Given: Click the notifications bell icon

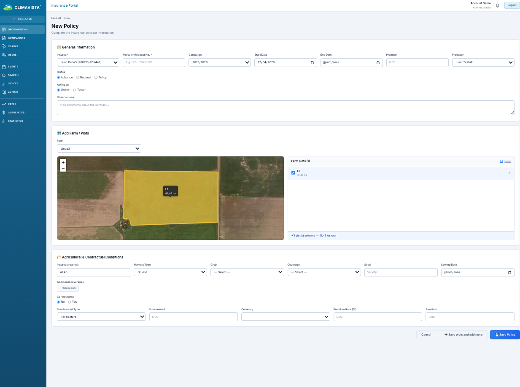Looking at the screenshot, I should tap(498, 5).
